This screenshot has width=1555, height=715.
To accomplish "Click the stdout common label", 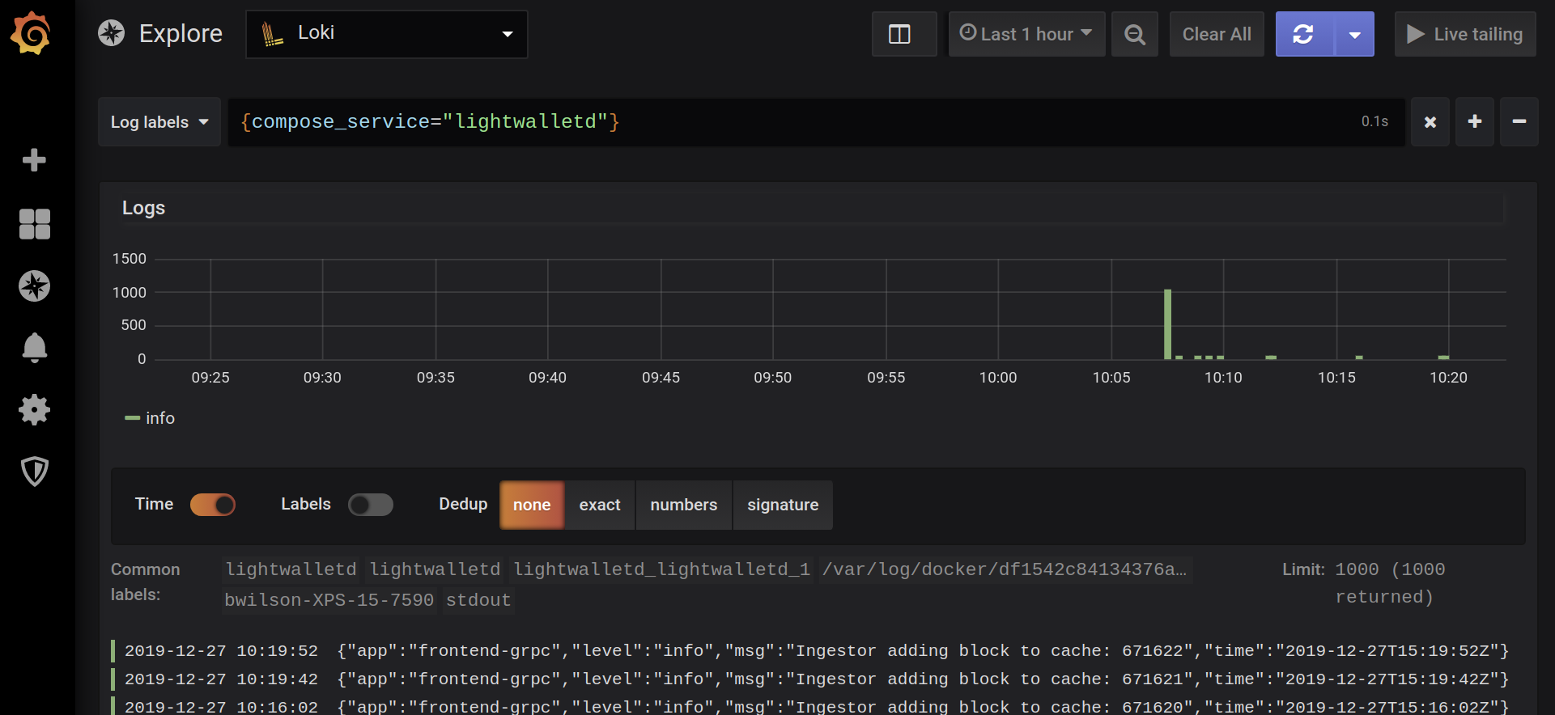I will [x=478, y=600].
